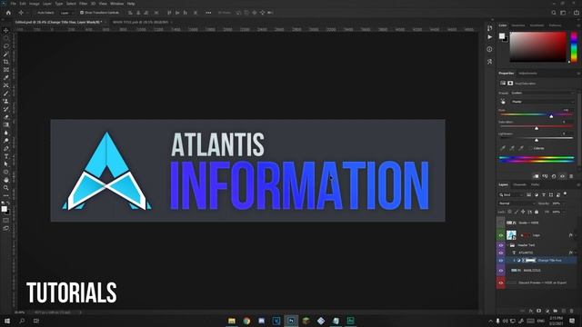Toggle visibility of ATLANTIS text layer

tap(501, 253)
